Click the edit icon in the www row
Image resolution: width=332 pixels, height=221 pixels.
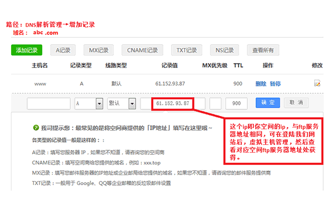click(x=317, y=83)
